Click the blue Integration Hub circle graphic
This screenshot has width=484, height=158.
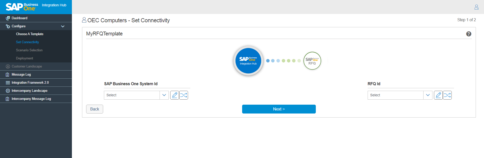click(x=248, y=61)
